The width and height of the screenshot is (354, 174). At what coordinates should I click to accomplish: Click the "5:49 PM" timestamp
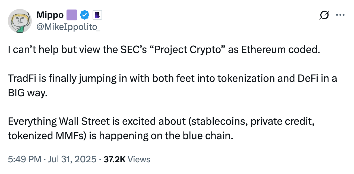[25, 159]
